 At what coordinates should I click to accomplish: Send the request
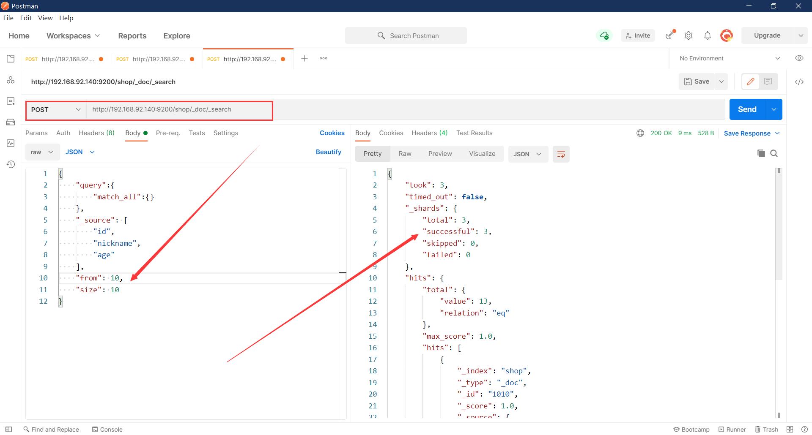coord(747,109)
